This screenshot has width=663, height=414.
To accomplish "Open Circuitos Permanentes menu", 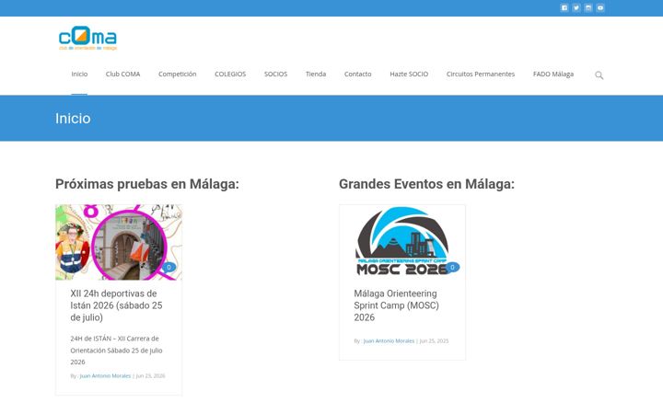I will click(x=481, y=74).
